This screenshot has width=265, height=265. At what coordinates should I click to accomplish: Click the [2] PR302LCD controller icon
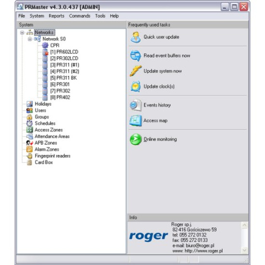(x=45, y=58)
